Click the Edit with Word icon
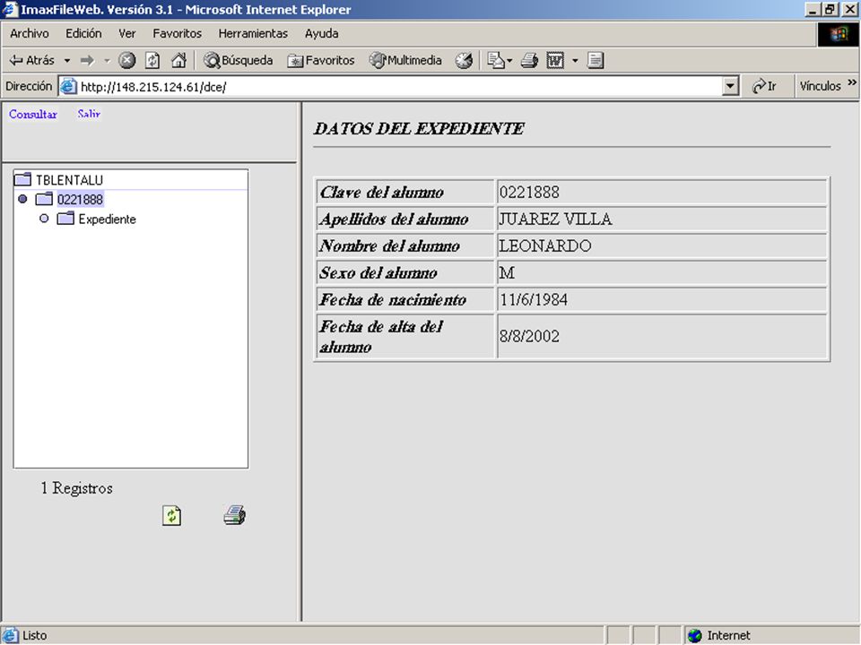 [556, 60]
